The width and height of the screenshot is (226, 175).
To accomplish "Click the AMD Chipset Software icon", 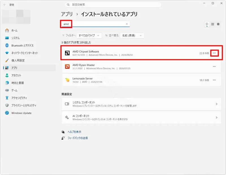I will click(x=67, y=53).
